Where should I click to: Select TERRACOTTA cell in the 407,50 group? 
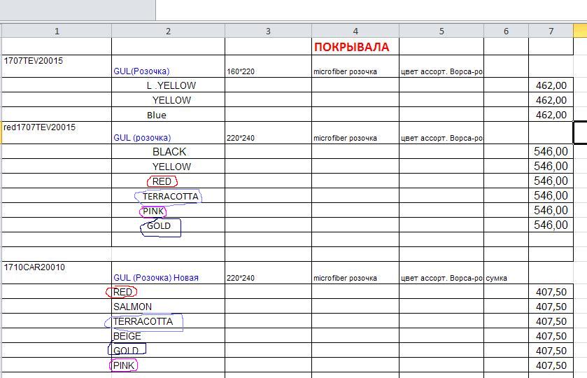[x=168, y=321]
